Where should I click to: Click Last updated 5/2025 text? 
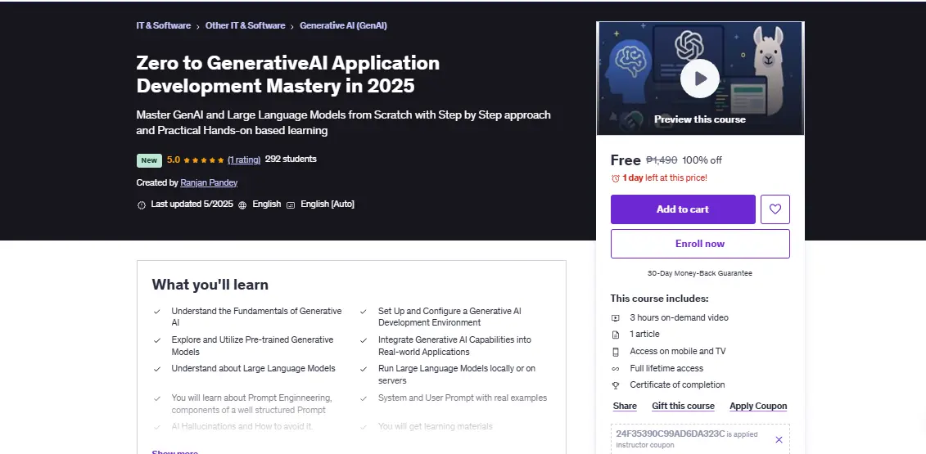(192, 205)
